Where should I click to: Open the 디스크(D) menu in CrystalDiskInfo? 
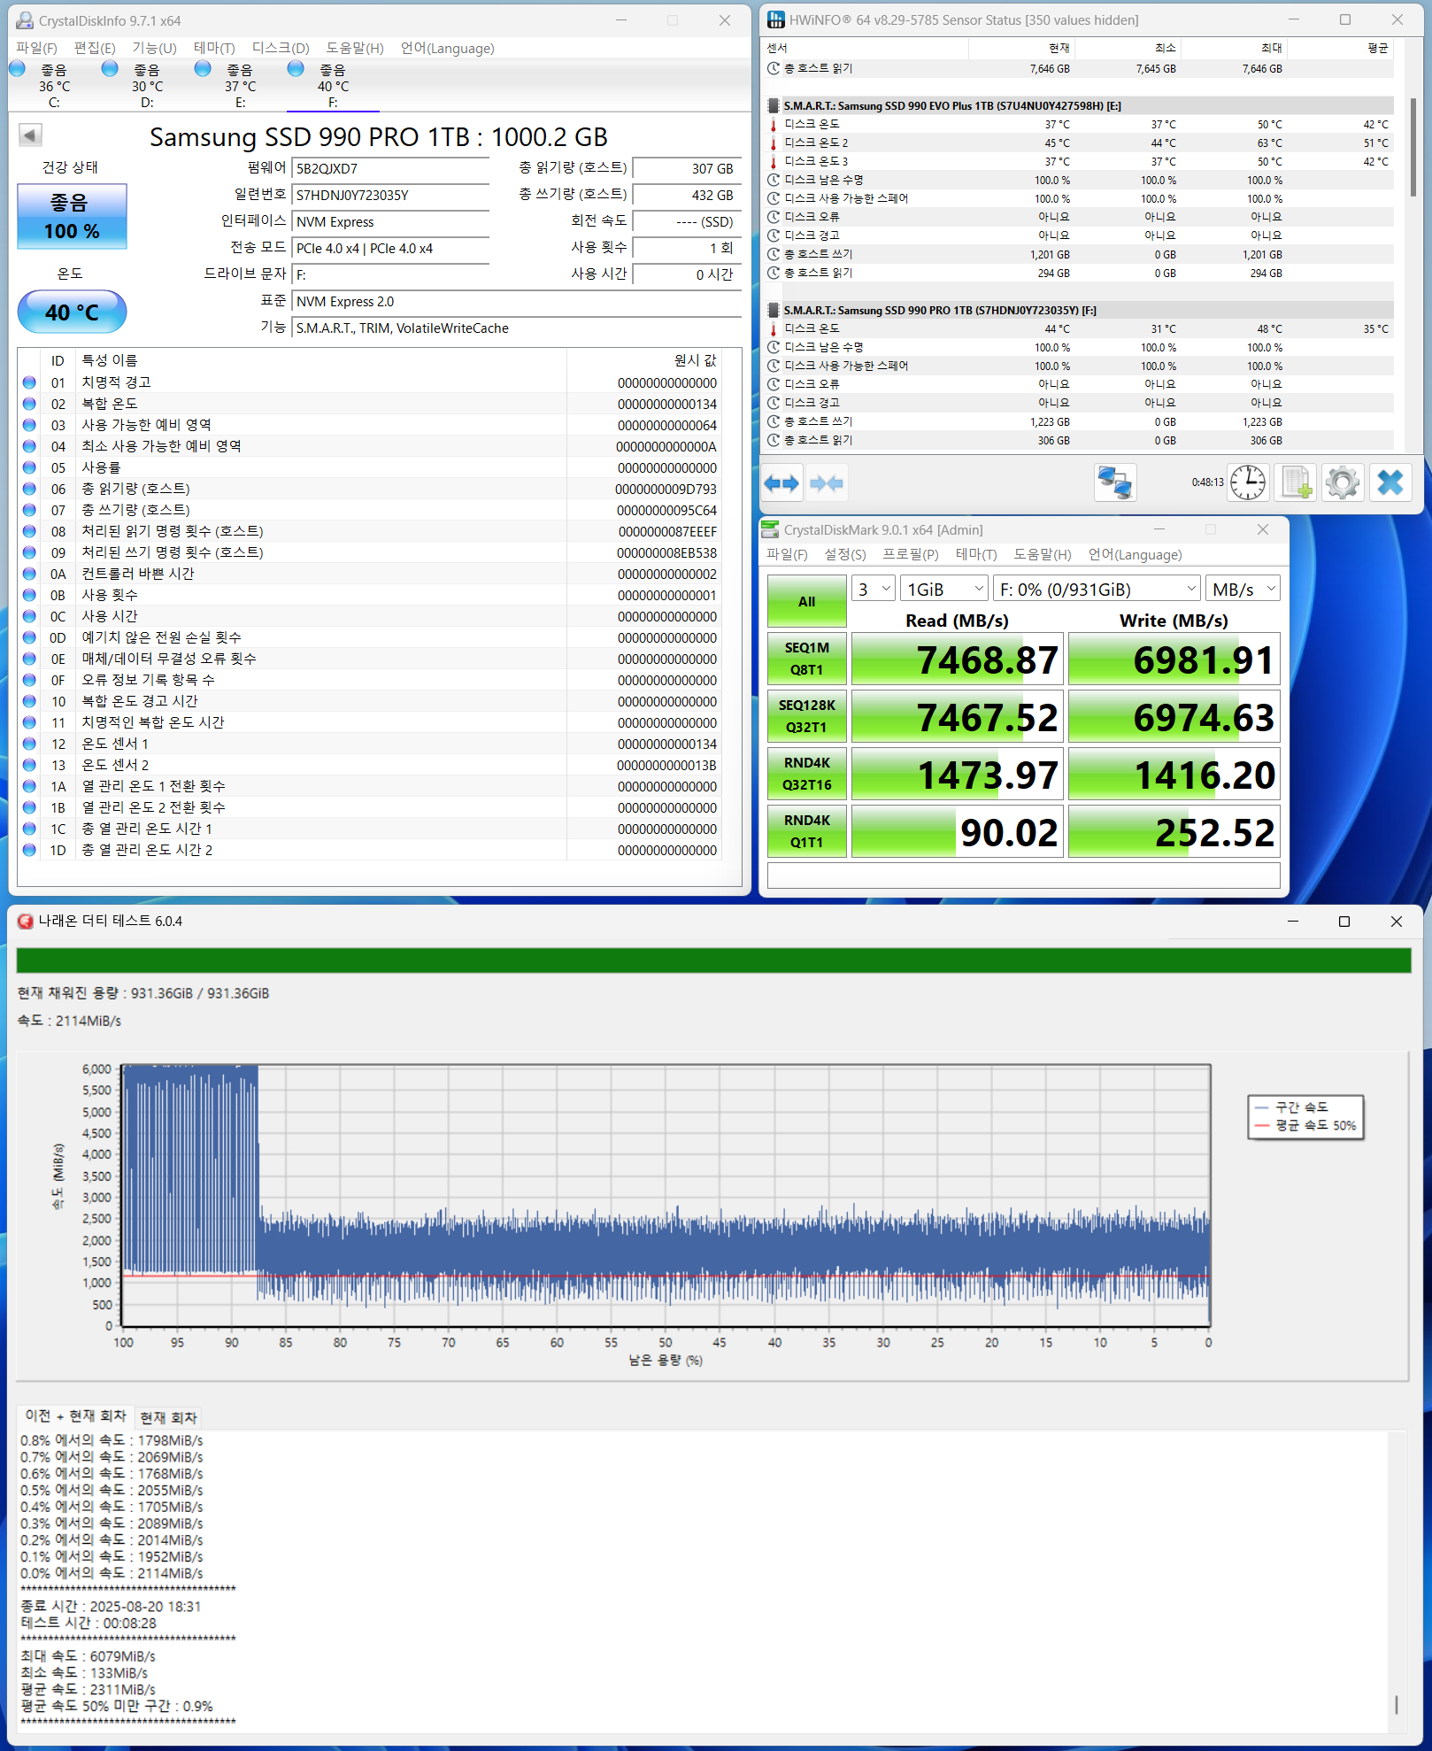point(280,48)
